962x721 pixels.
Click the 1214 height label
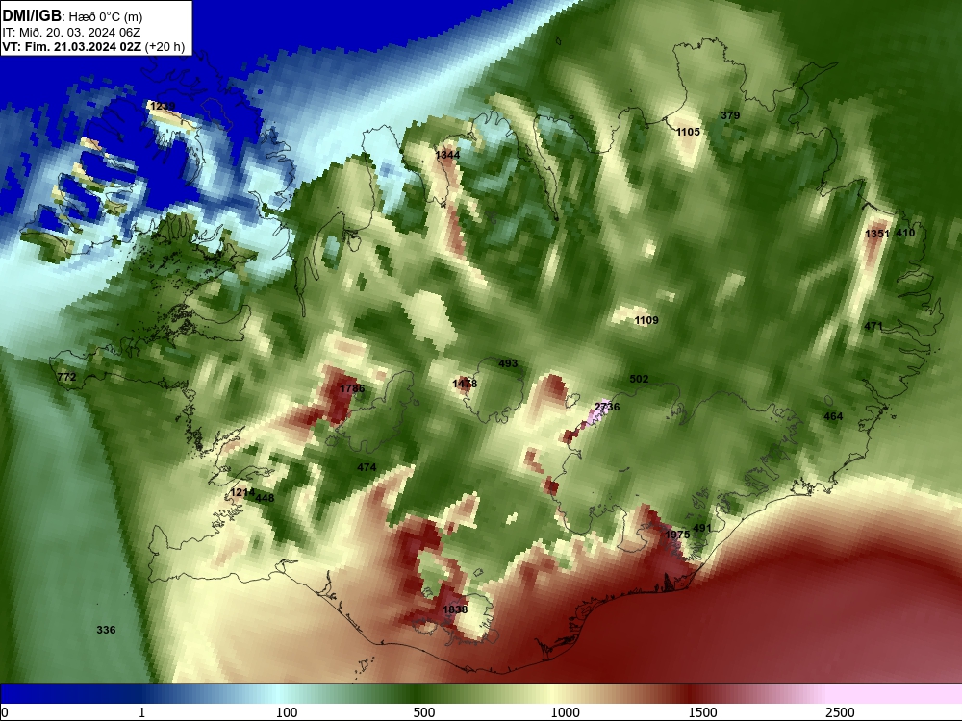(242, 492)
